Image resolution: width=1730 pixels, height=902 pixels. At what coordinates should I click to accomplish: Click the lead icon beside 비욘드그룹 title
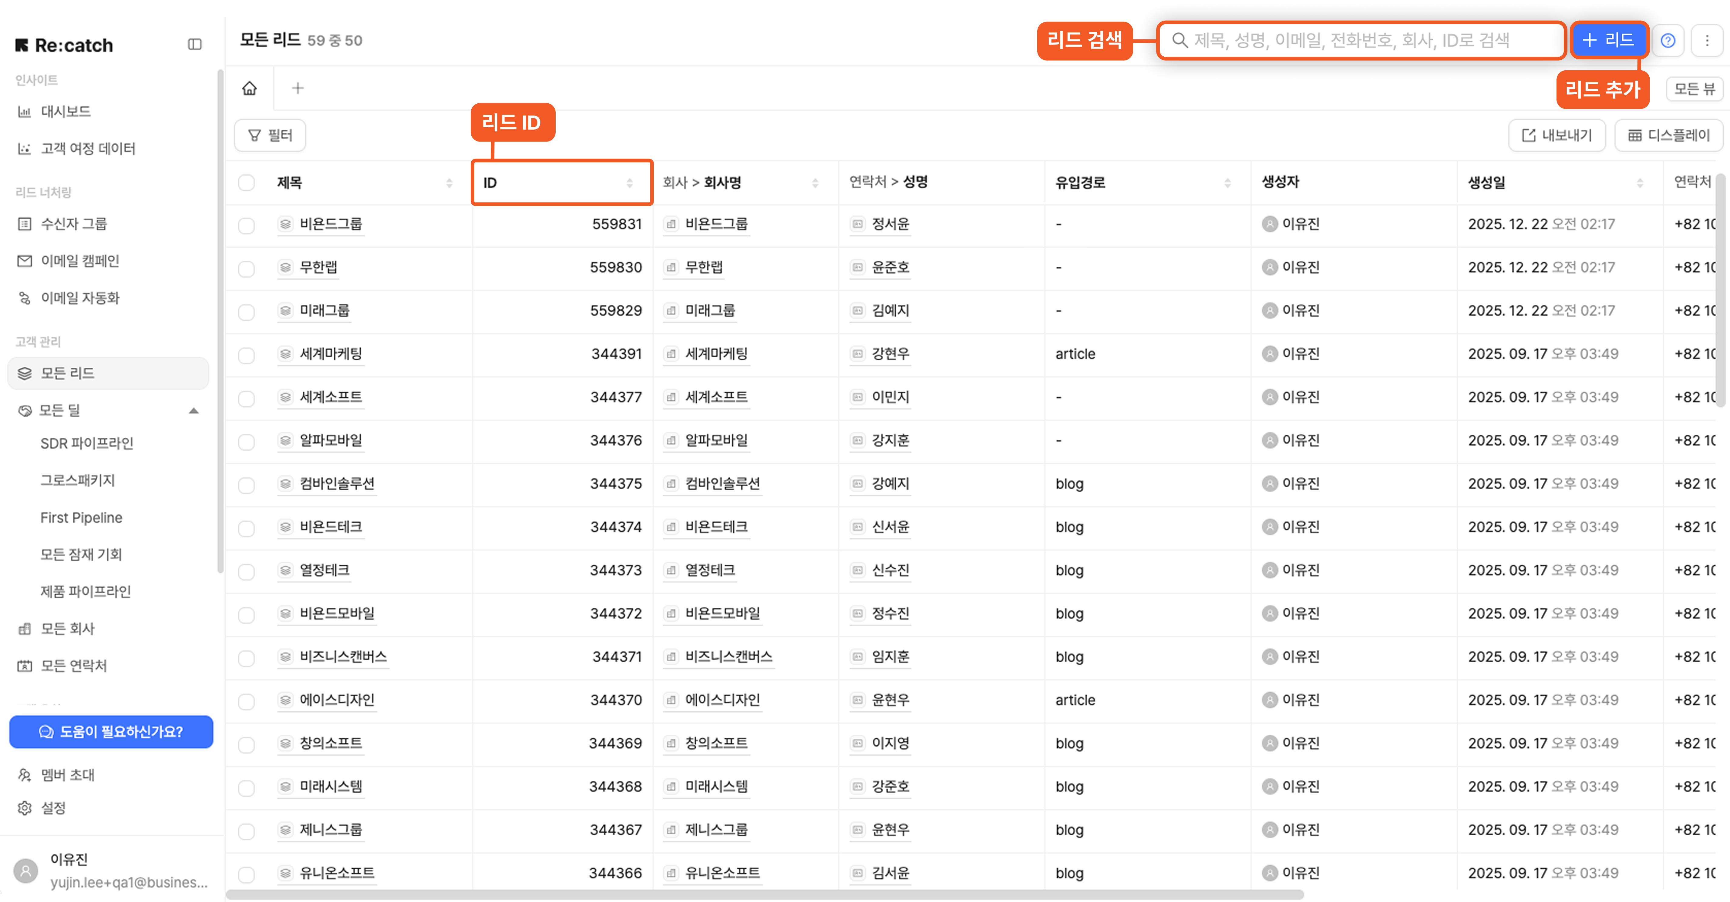tap(286, 224)
